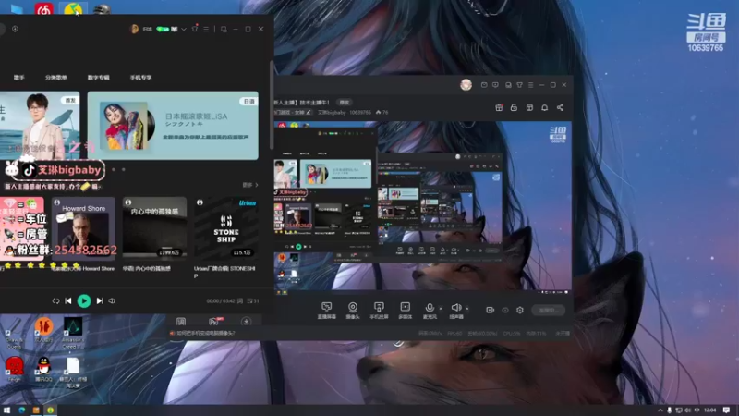Open the Feign desktop shortcut
This screenshot has width=739, height=416.
coord(14,369)
